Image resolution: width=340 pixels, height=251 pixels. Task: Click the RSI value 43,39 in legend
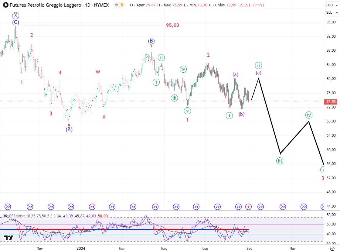coord(68,216)
